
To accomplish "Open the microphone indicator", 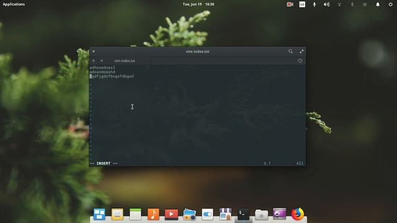I will click(x=314, y=4).
